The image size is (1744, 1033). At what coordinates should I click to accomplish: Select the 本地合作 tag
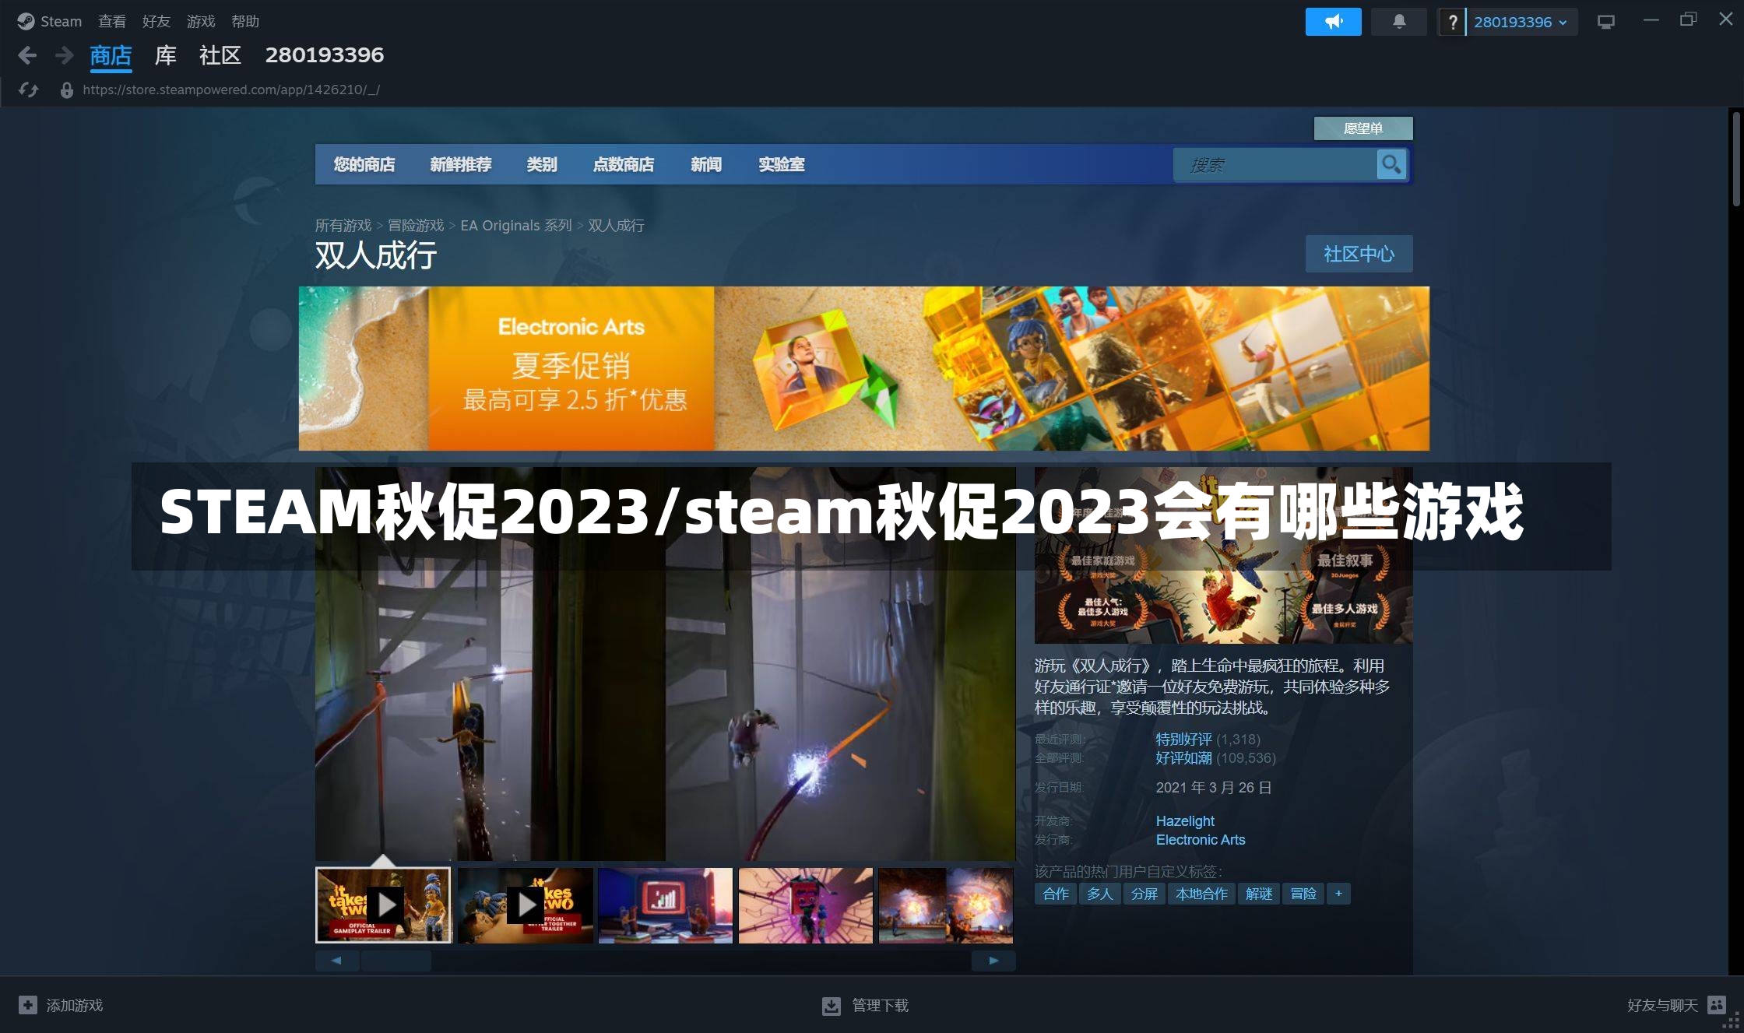1201,894
